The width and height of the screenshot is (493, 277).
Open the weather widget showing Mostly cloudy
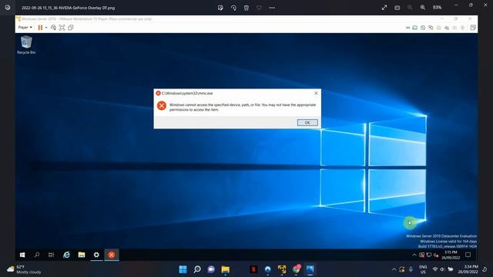pos(25,269)
